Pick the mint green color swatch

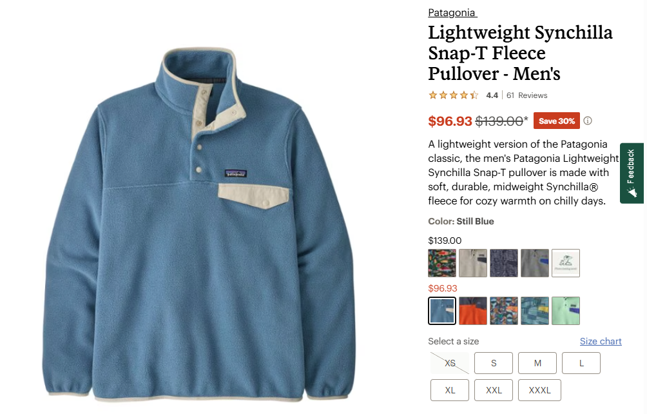(x=566, y=311)
